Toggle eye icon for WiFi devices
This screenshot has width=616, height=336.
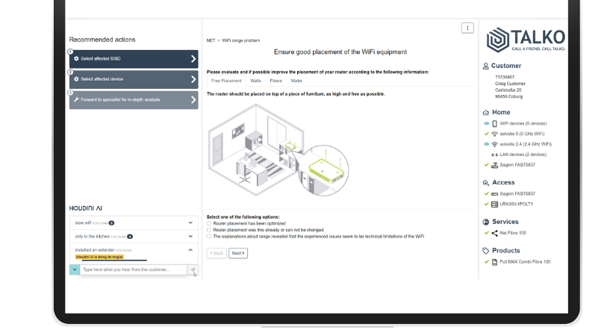(486, 123)
